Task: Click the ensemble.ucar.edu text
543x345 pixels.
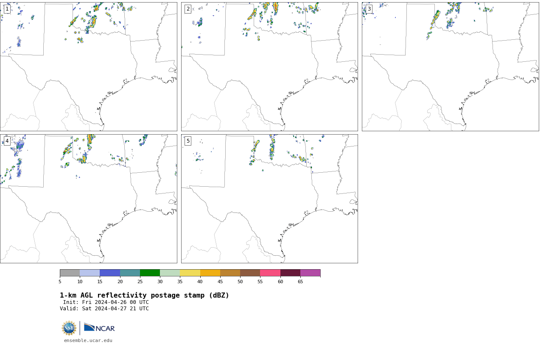Action: tap(88, 340)
